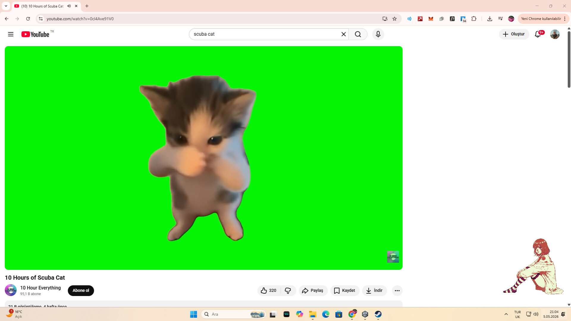Open the account avatar menu
This screenshot has width=571, height=321.
pyautogui.click(x=555, y=34)
